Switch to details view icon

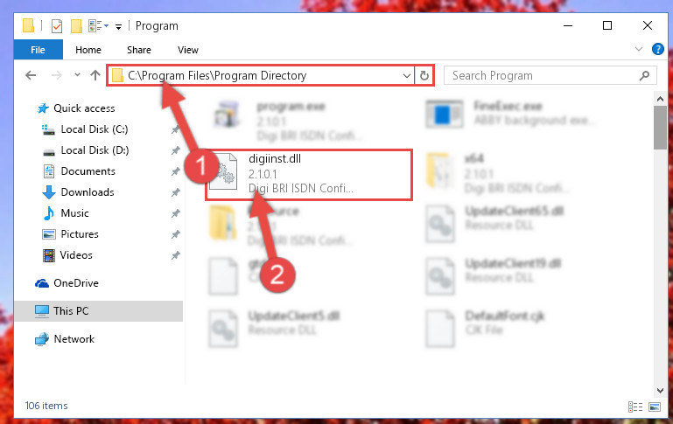635,407
